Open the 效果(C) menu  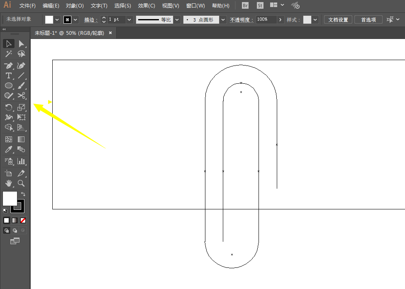(x=146, y=6)
